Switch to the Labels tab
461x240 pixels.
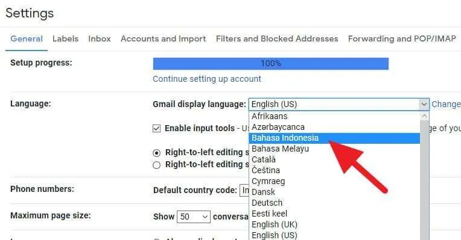click(66, 38)
